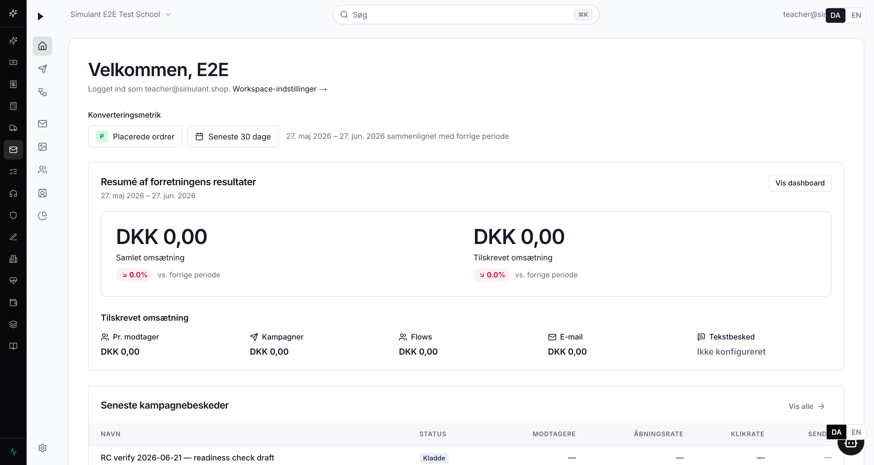Select DA in the bottom language switch
Screen dimensions: 874x465
click(836, 432)
